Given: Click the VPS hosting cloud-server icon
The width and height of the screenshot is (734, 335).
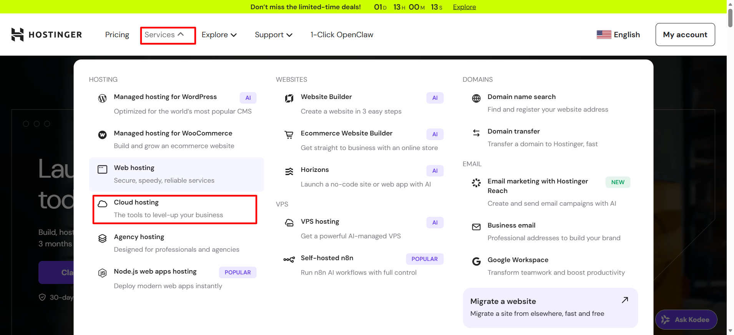Looking at the screenshot, I should tap(289, 223).
